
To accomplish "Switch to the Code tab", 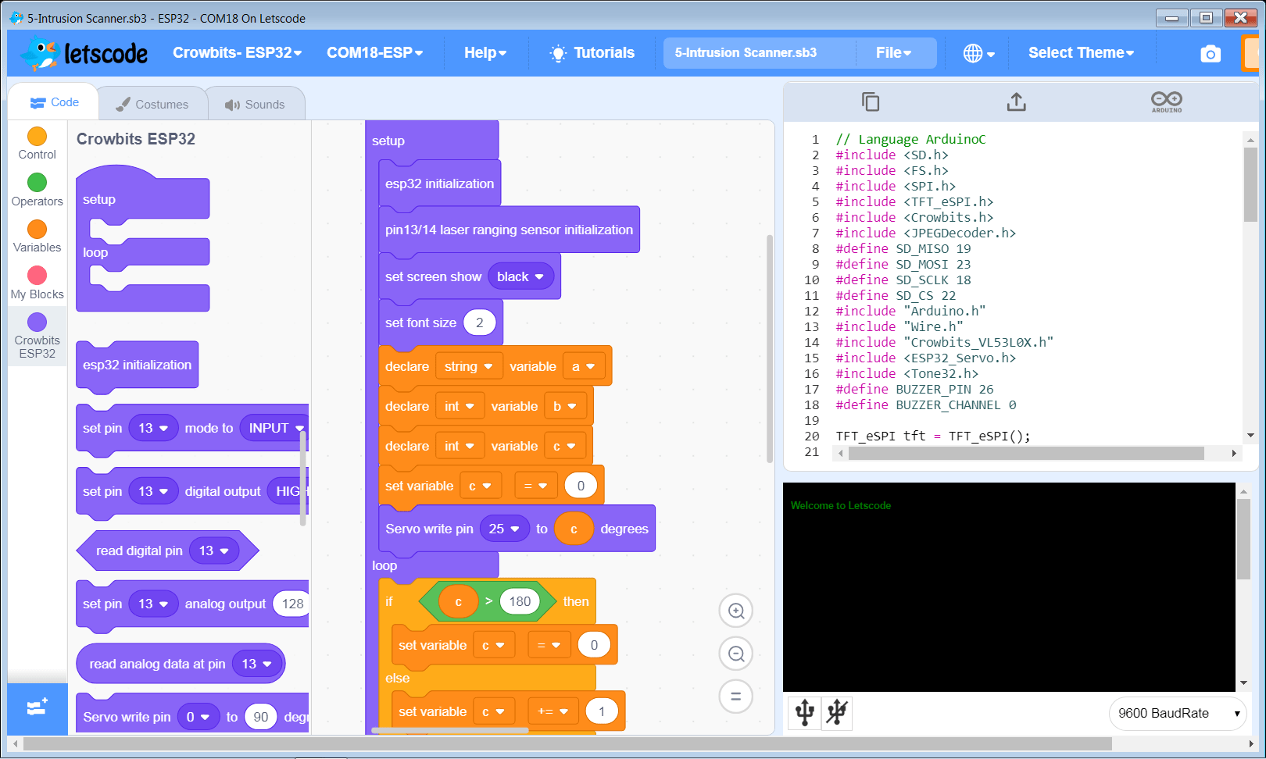I will pyautogui.click(x=54, y=102).
